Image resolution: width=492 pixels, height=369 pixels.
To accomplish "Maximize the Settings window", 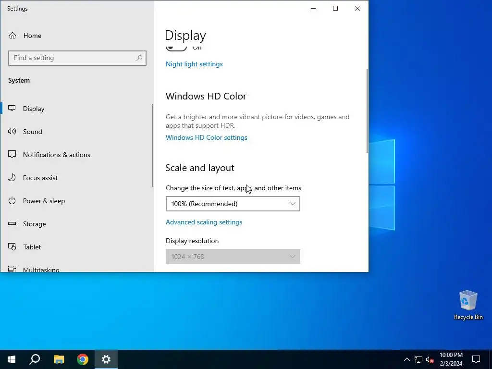I will pyautogui.click(x=335, y=8).
